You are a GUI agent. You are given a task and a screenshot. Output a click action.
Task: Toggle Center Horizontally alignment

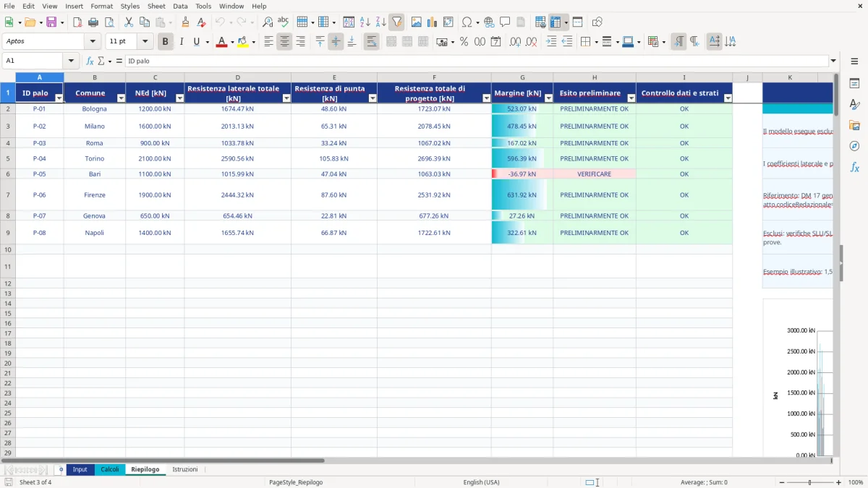[x=284, y=42]
